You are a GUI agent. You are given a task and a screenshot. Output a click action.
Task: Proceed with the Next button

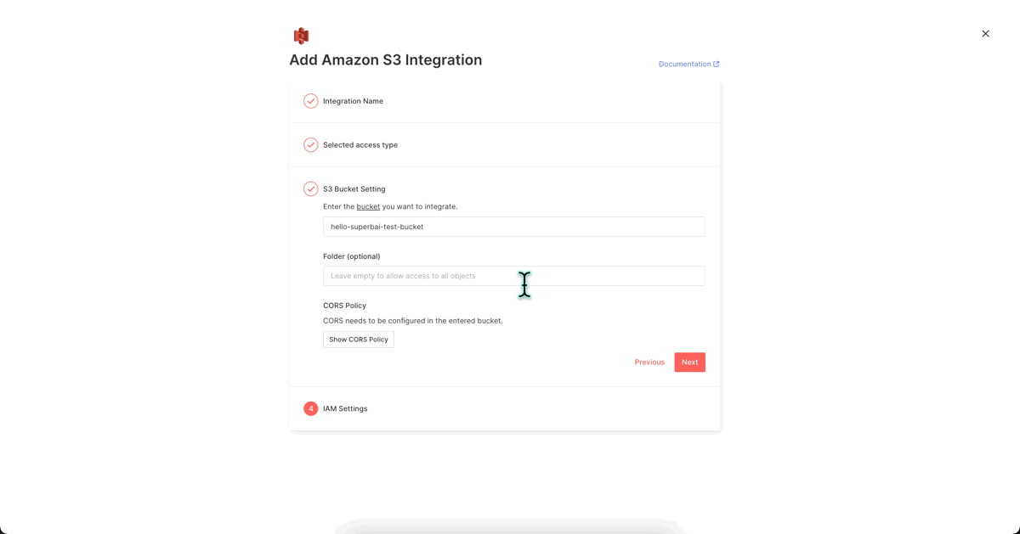point(690,363)
